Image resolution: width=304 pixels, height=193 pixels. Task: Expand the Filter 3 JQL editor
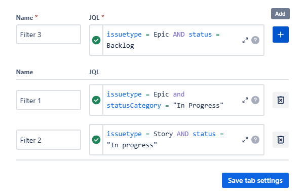[245, 40]
